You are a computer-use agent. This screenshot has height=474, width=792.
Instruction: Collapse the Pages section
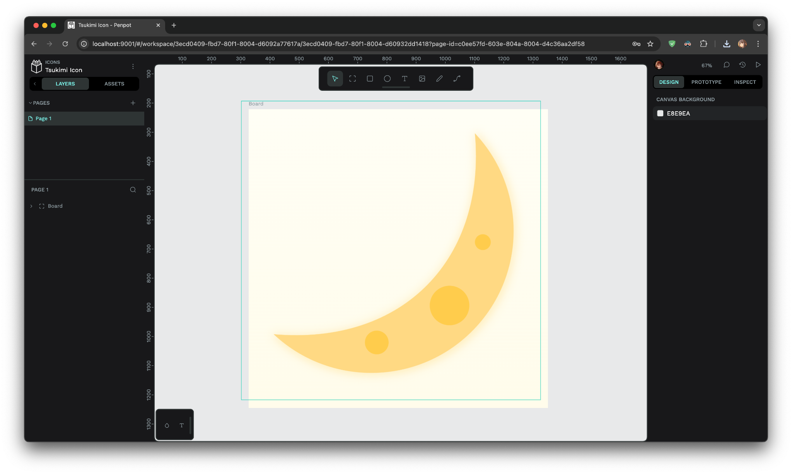pyautogui.click(x=30, y=103)
